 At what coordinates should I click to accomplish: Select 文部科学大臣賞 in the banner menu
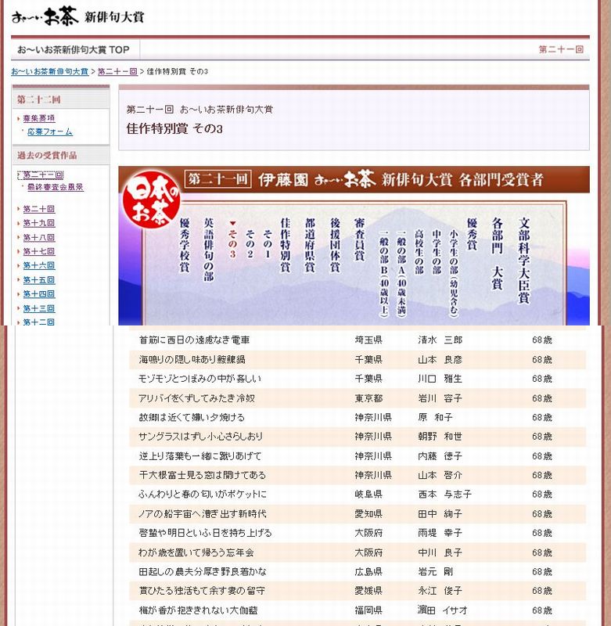(x=523, y=261)
